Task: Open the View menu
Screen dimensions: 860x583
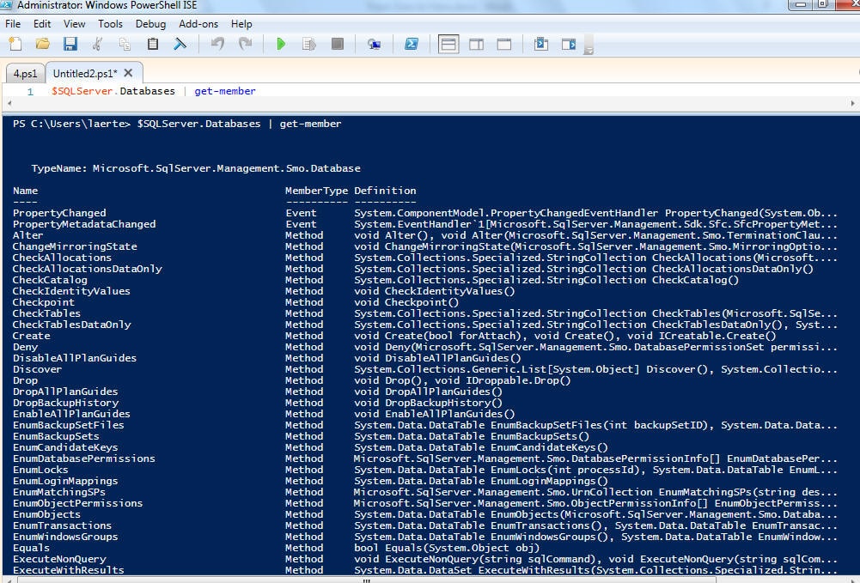Action: 74,24
